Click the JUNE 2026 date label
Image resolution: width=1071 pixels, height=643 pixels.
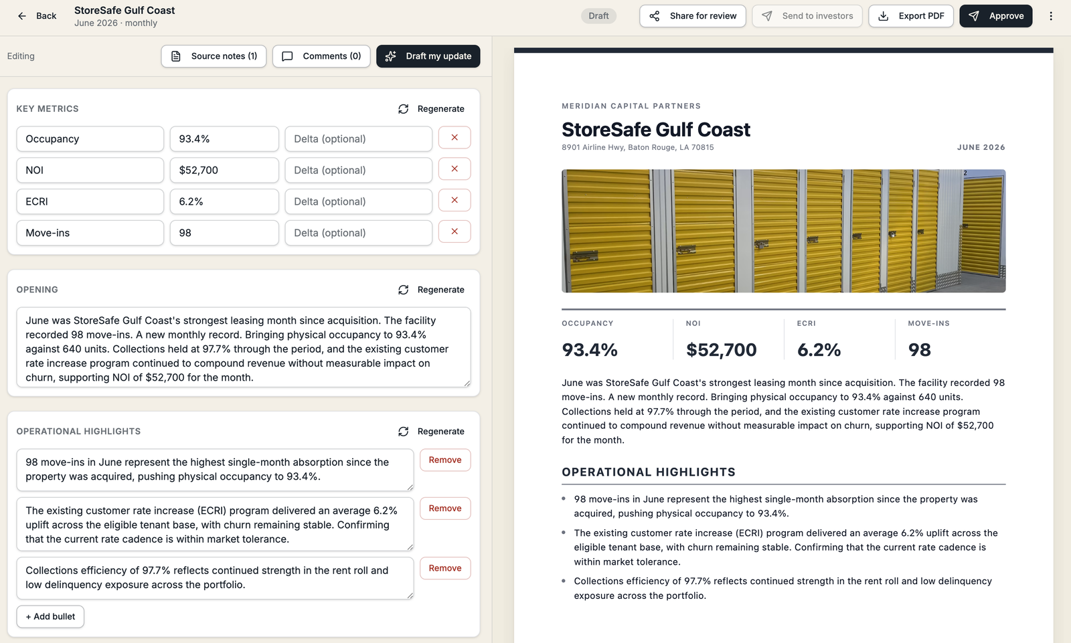pos(981,147)
